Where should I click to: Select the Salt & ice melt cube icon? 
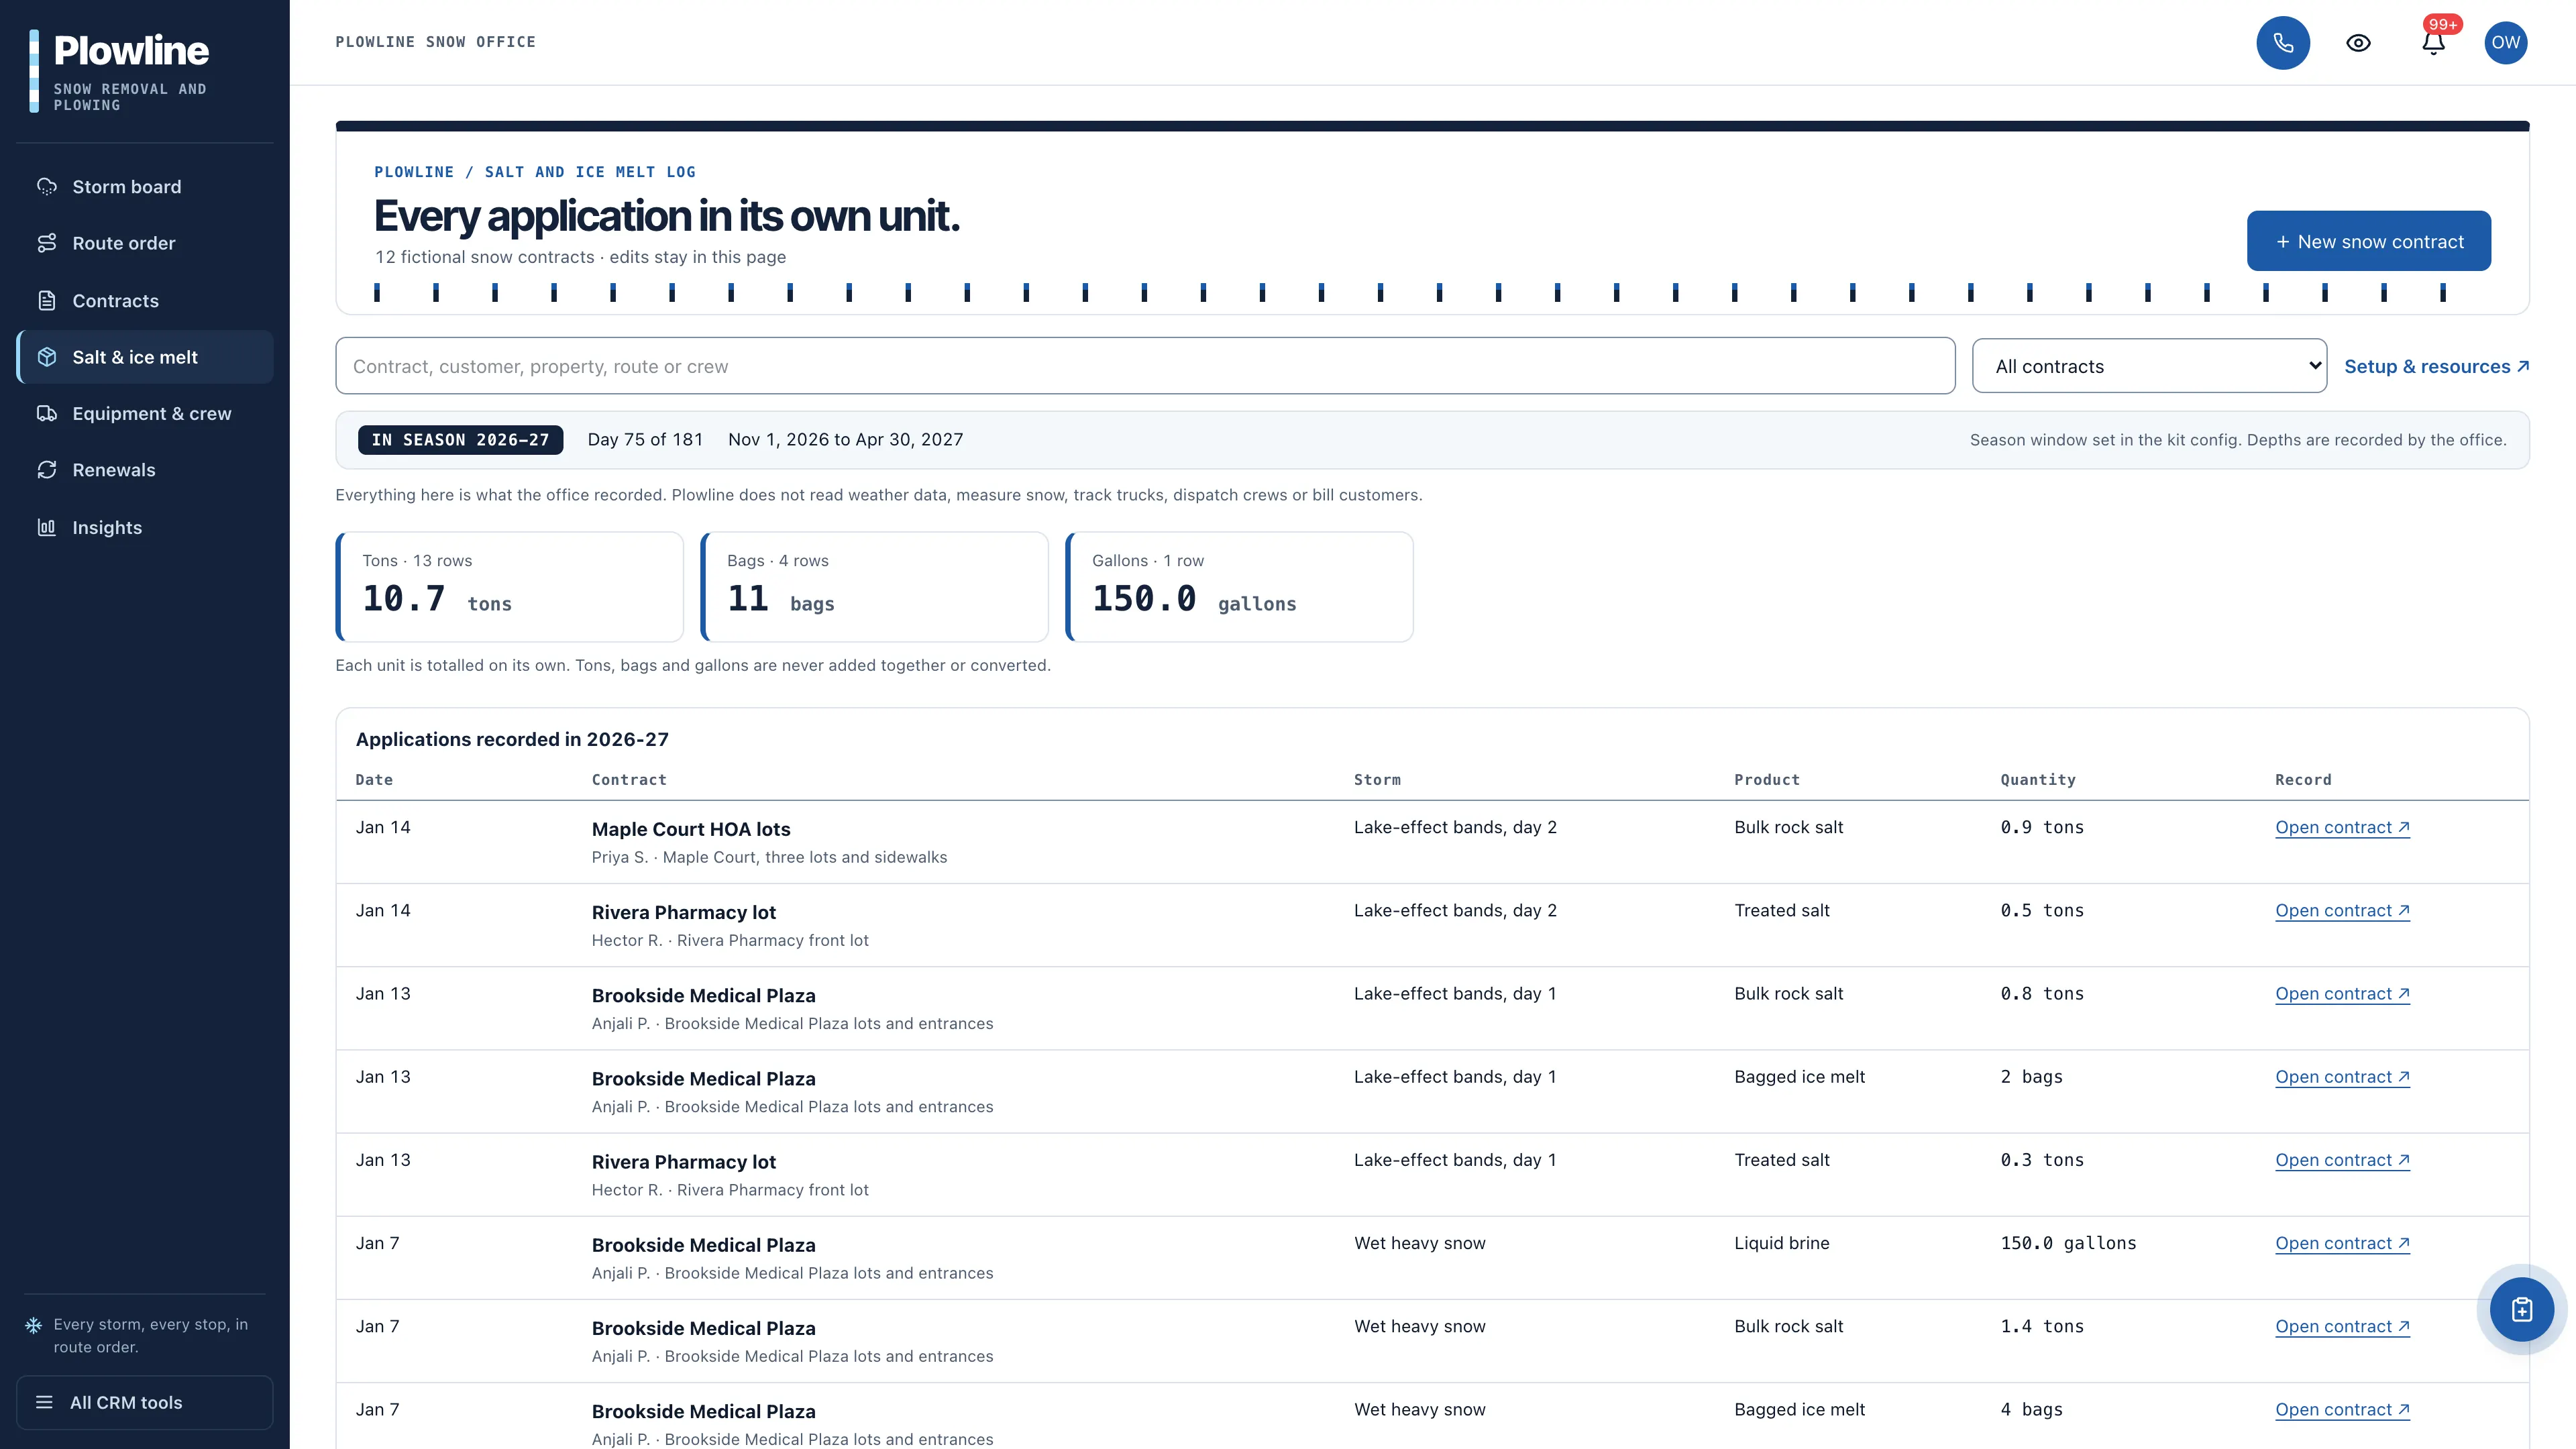click(x=47, y=357)
